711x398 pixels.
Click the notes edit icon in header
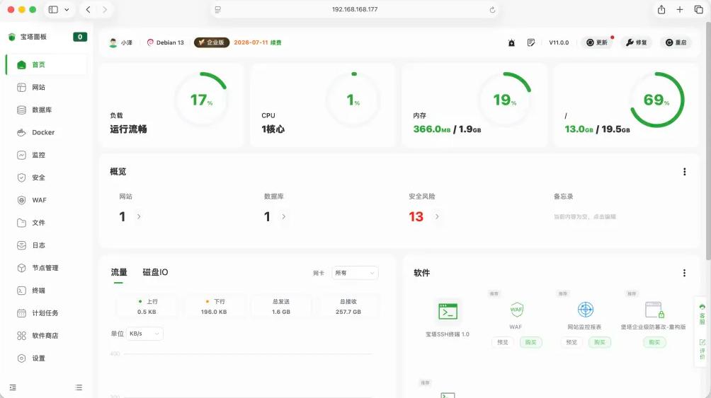point(531,42)
